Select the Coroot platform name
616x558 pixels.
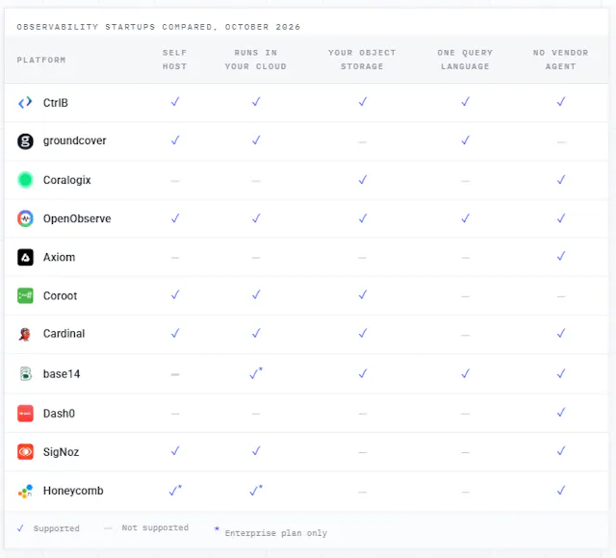[x=60, y=296]
